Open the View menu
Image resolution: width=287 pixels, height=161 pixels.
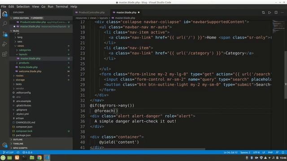(35, 7)
